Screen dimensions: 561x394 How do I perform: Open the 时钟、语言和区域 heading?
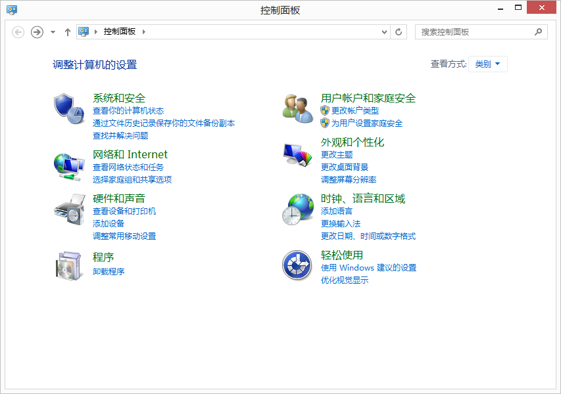pos(363,198)
